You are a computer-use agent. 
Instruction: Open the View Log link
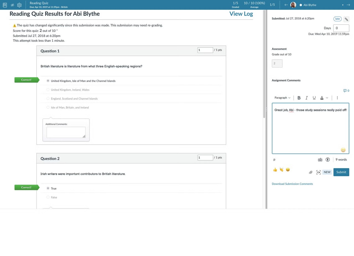click(241, 14)
